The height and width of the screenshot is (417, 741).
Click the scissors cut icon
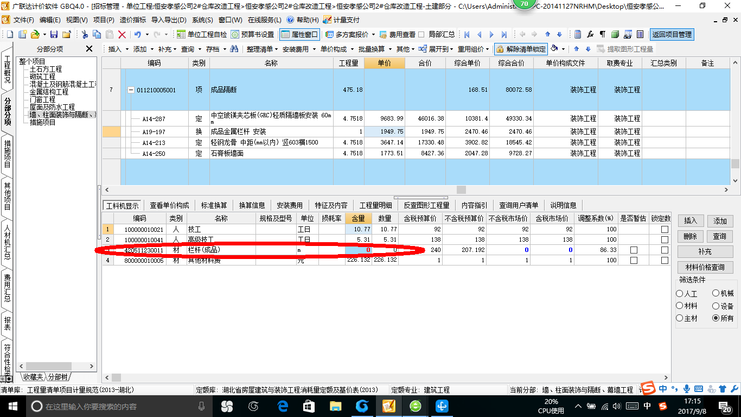pos(85,34)
